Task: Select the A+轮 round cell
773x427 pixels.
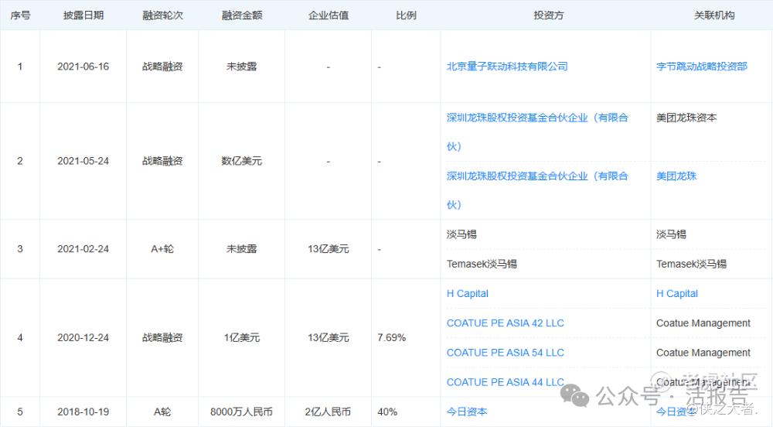Action: point(162,249)
